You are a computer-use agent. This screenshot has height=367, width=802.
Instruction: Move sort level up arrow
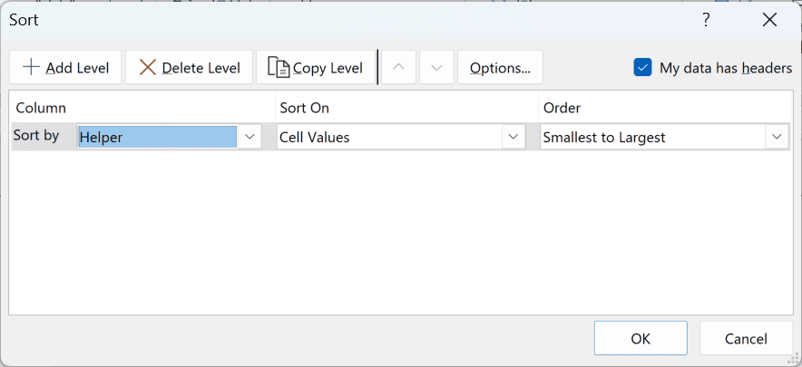coord(398,67)
